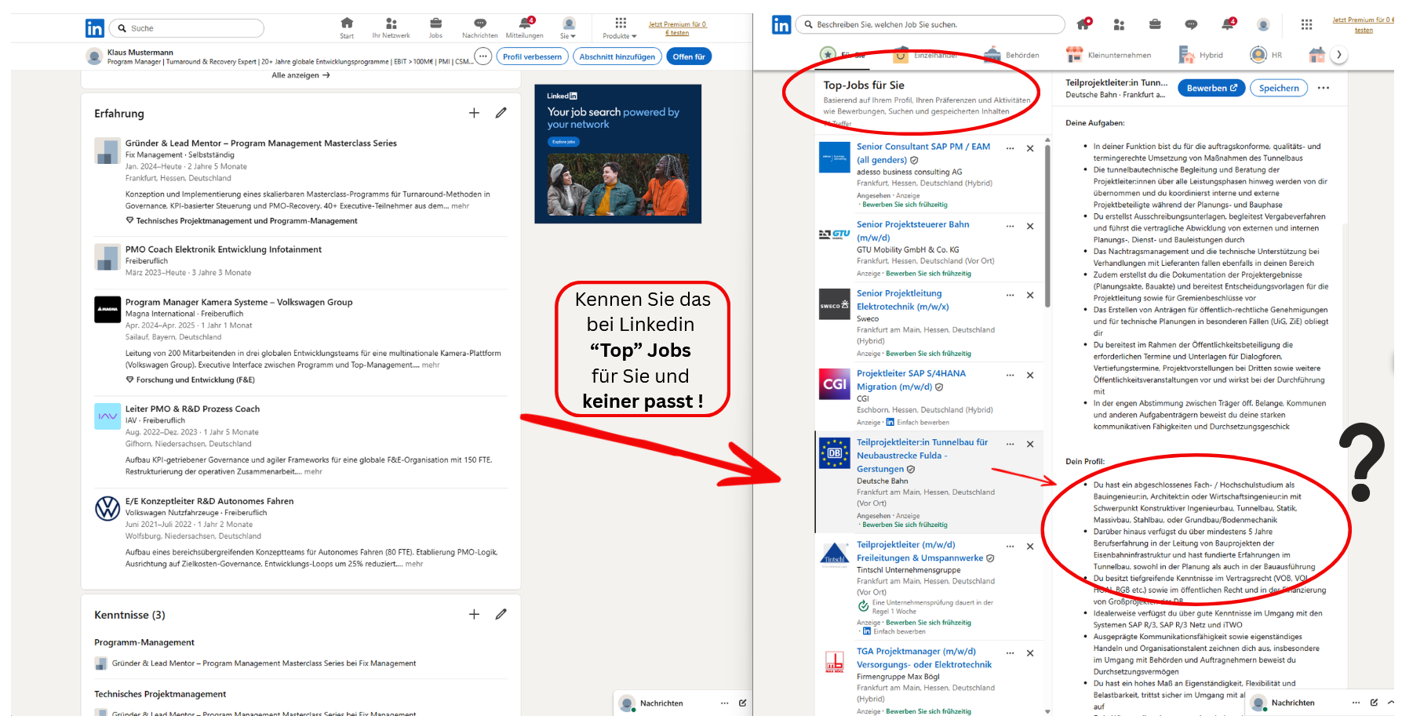
Task: Compose new message icon in left window
Action: [x=742, y=703]
